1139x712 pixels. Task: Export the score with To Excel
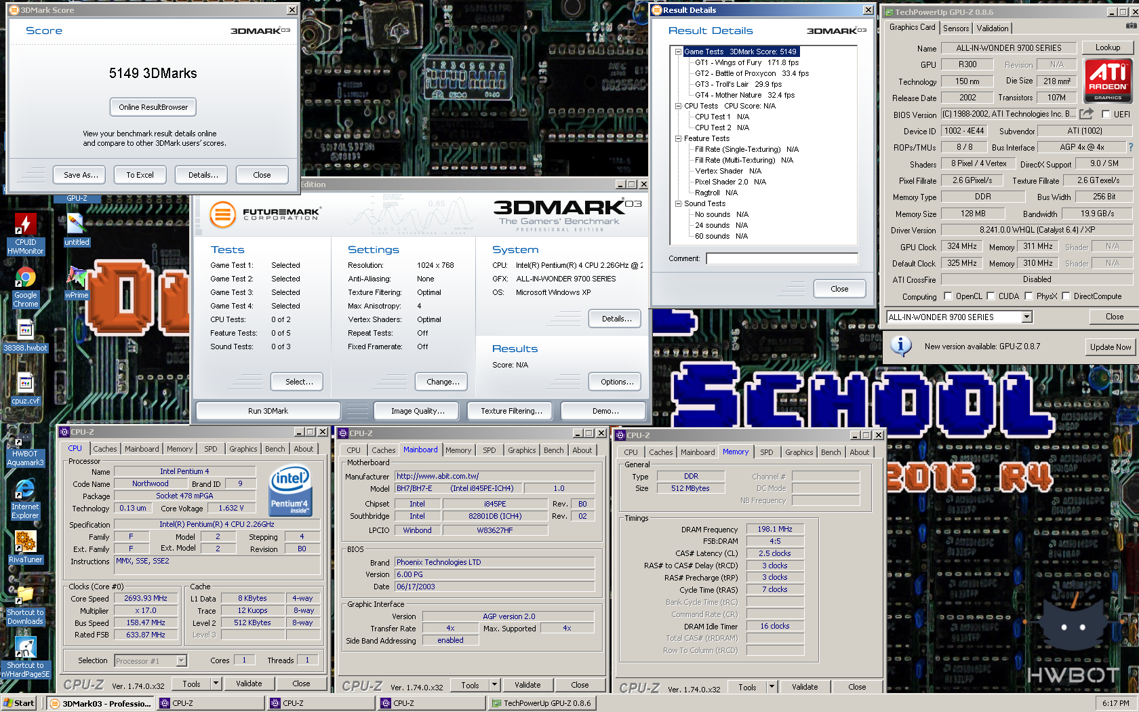[x=140, y=175]
